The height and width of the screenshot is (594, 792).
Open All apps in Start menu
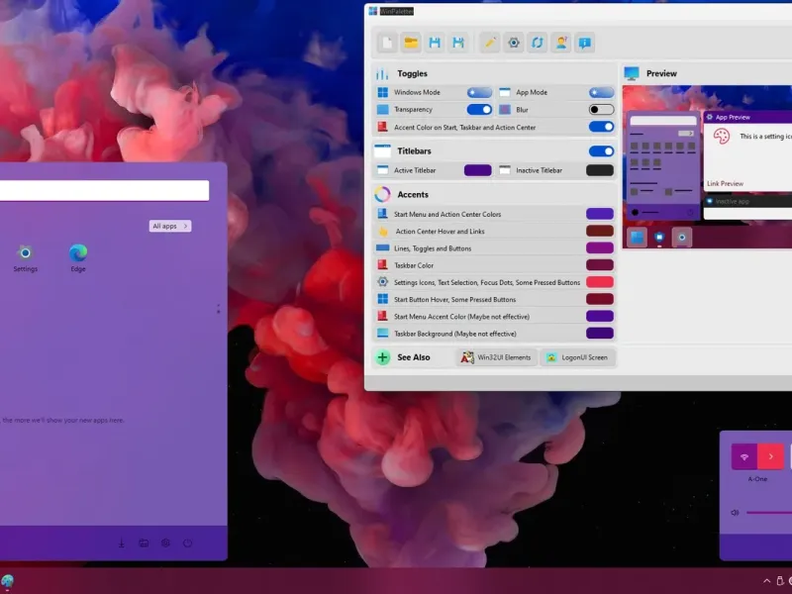(170, 226)
